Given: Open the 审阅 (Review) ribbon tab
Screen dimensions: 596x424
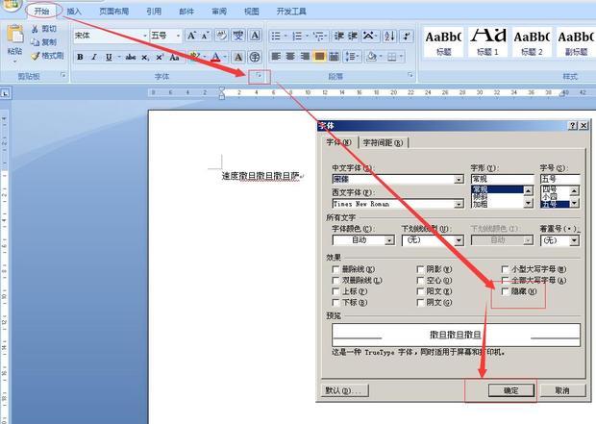Looking at the screenshot, I should (x=219, y=12).
